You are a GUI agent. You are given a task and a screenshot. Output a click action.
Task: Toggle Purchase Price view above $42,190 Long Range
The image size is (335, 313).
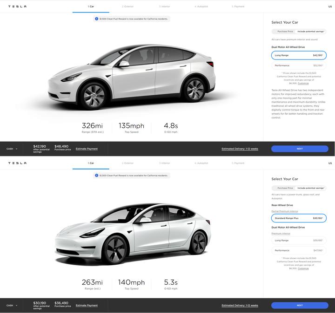coord(285,31)
